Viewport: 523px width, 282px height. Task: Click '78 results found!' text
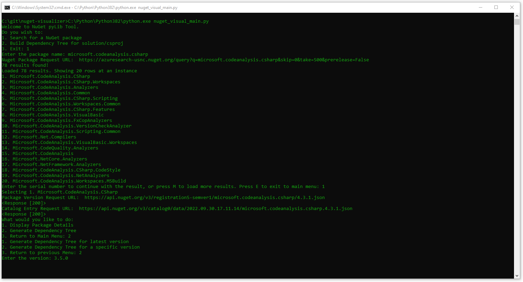click(x=25, y=65)
